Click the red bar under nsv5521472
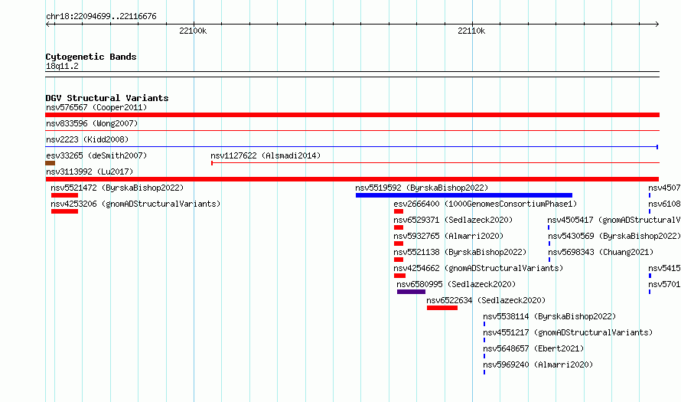 point(65,195)
